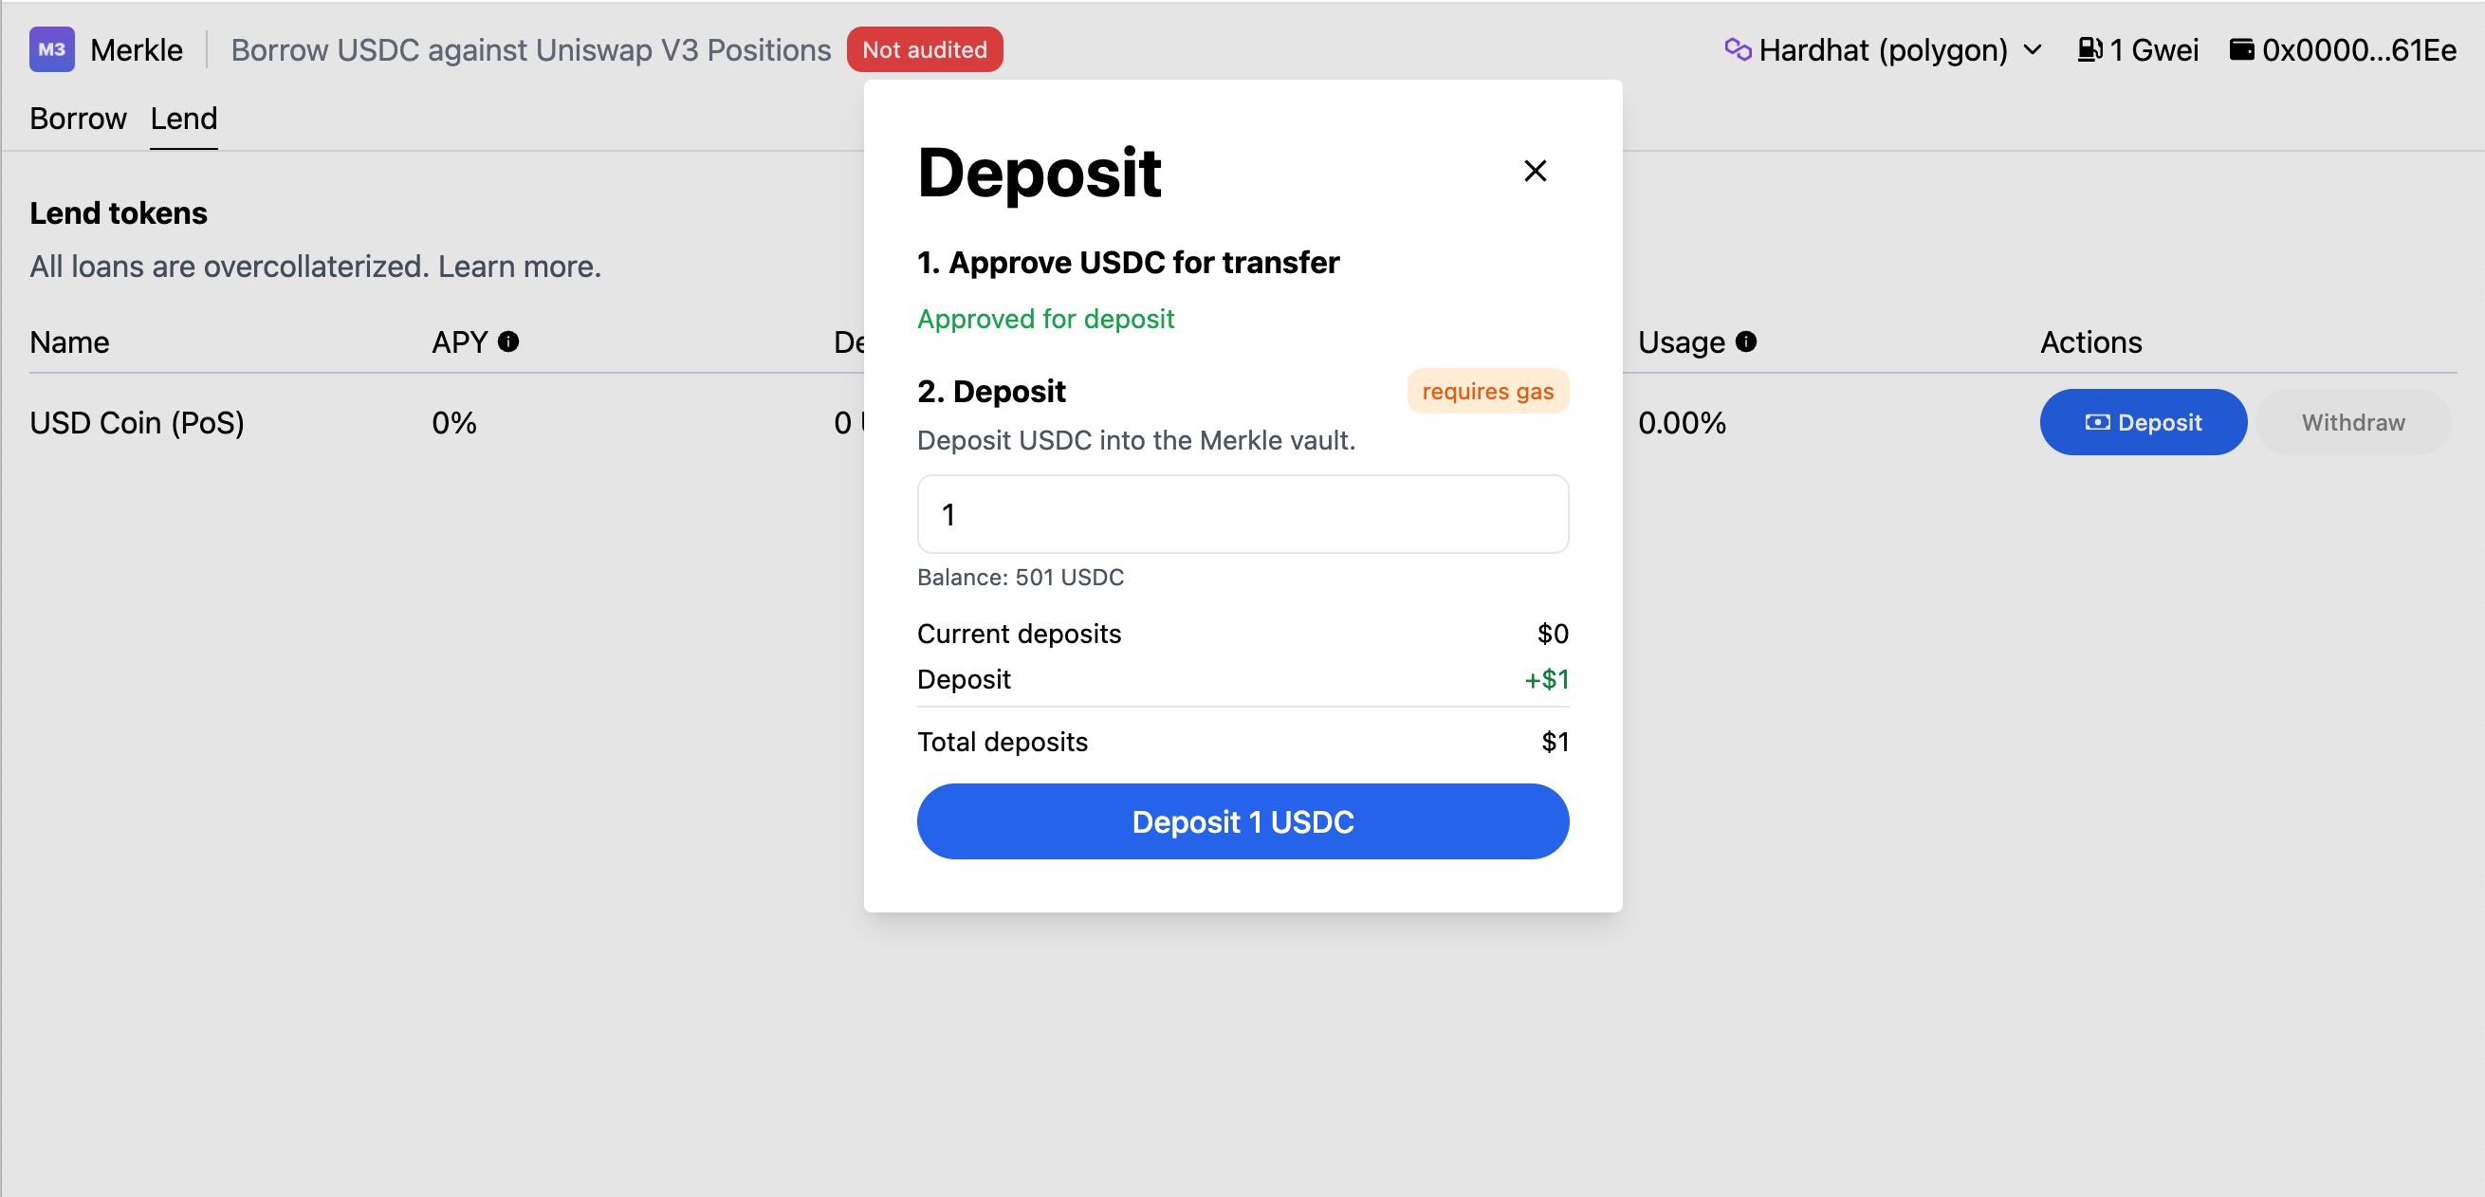Click the wallet connection chain icon
The height and width of the screenshot is (1197, 2485).
(x=1737, y=47)
